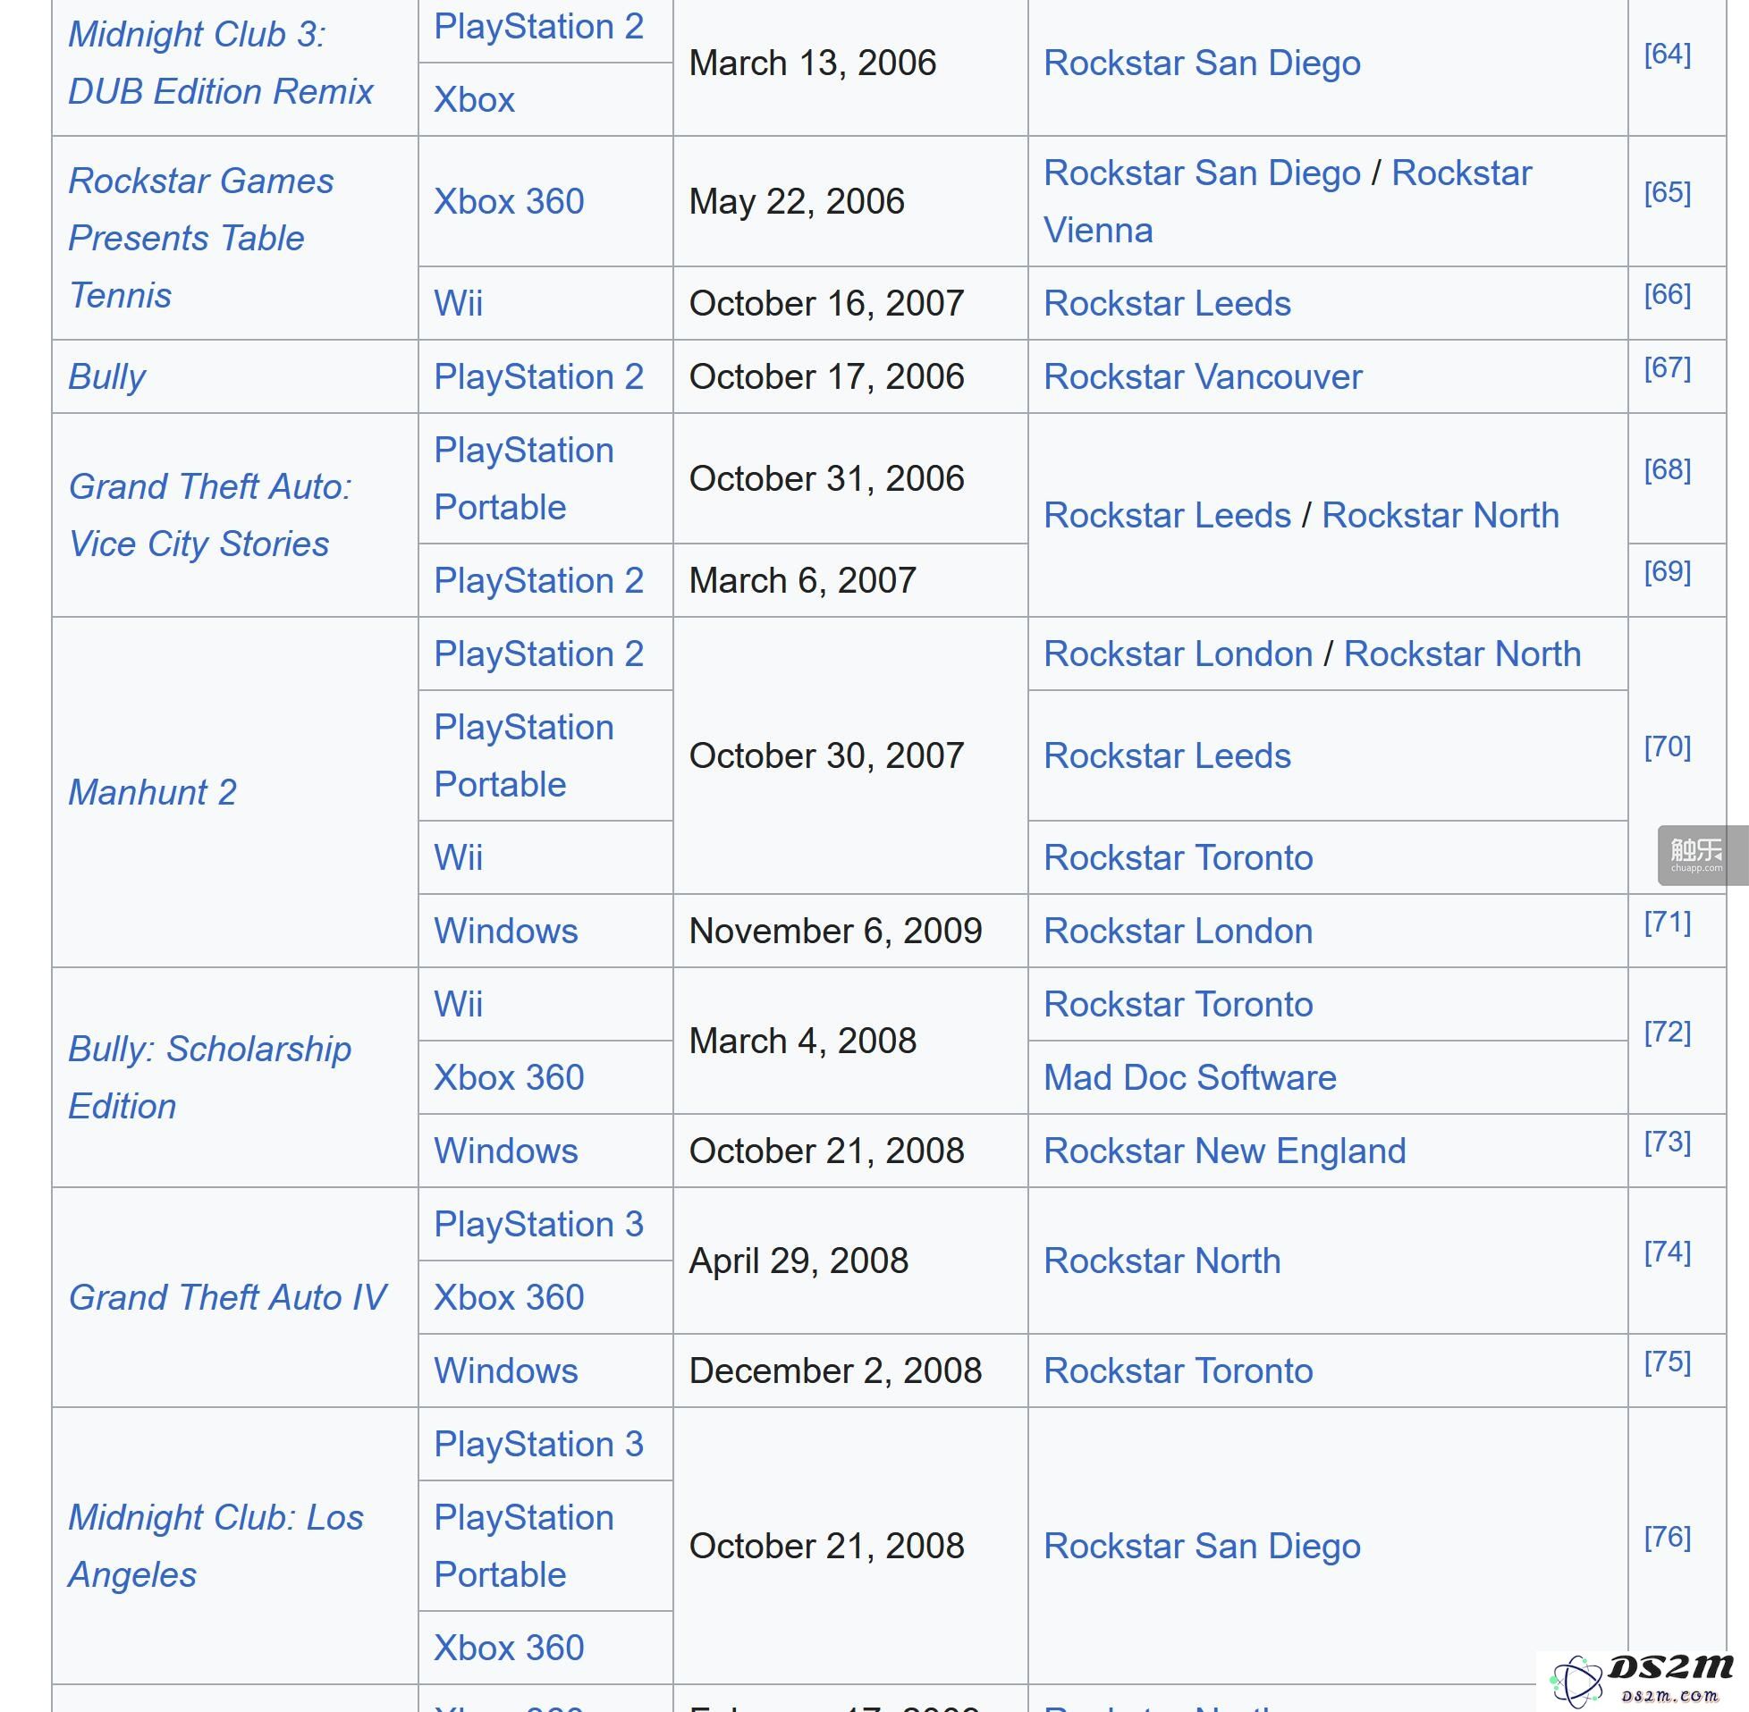The width and height of the screenshot is (1749, 1712).
Task: Click Wii in the Table Tennis row
Action: (458, 303)
